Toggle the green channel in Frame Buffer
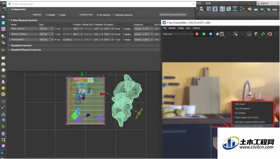 pyautogui.click(x=204, y=34)
